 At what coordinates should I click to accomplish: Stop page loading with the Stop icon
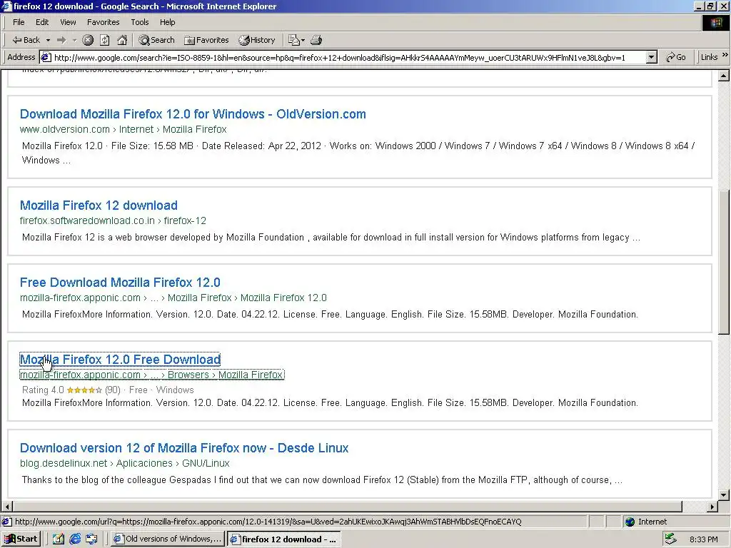[x=88, y=40]
